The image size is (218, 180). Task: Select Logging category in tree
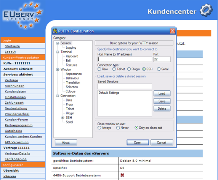(71, 47)
